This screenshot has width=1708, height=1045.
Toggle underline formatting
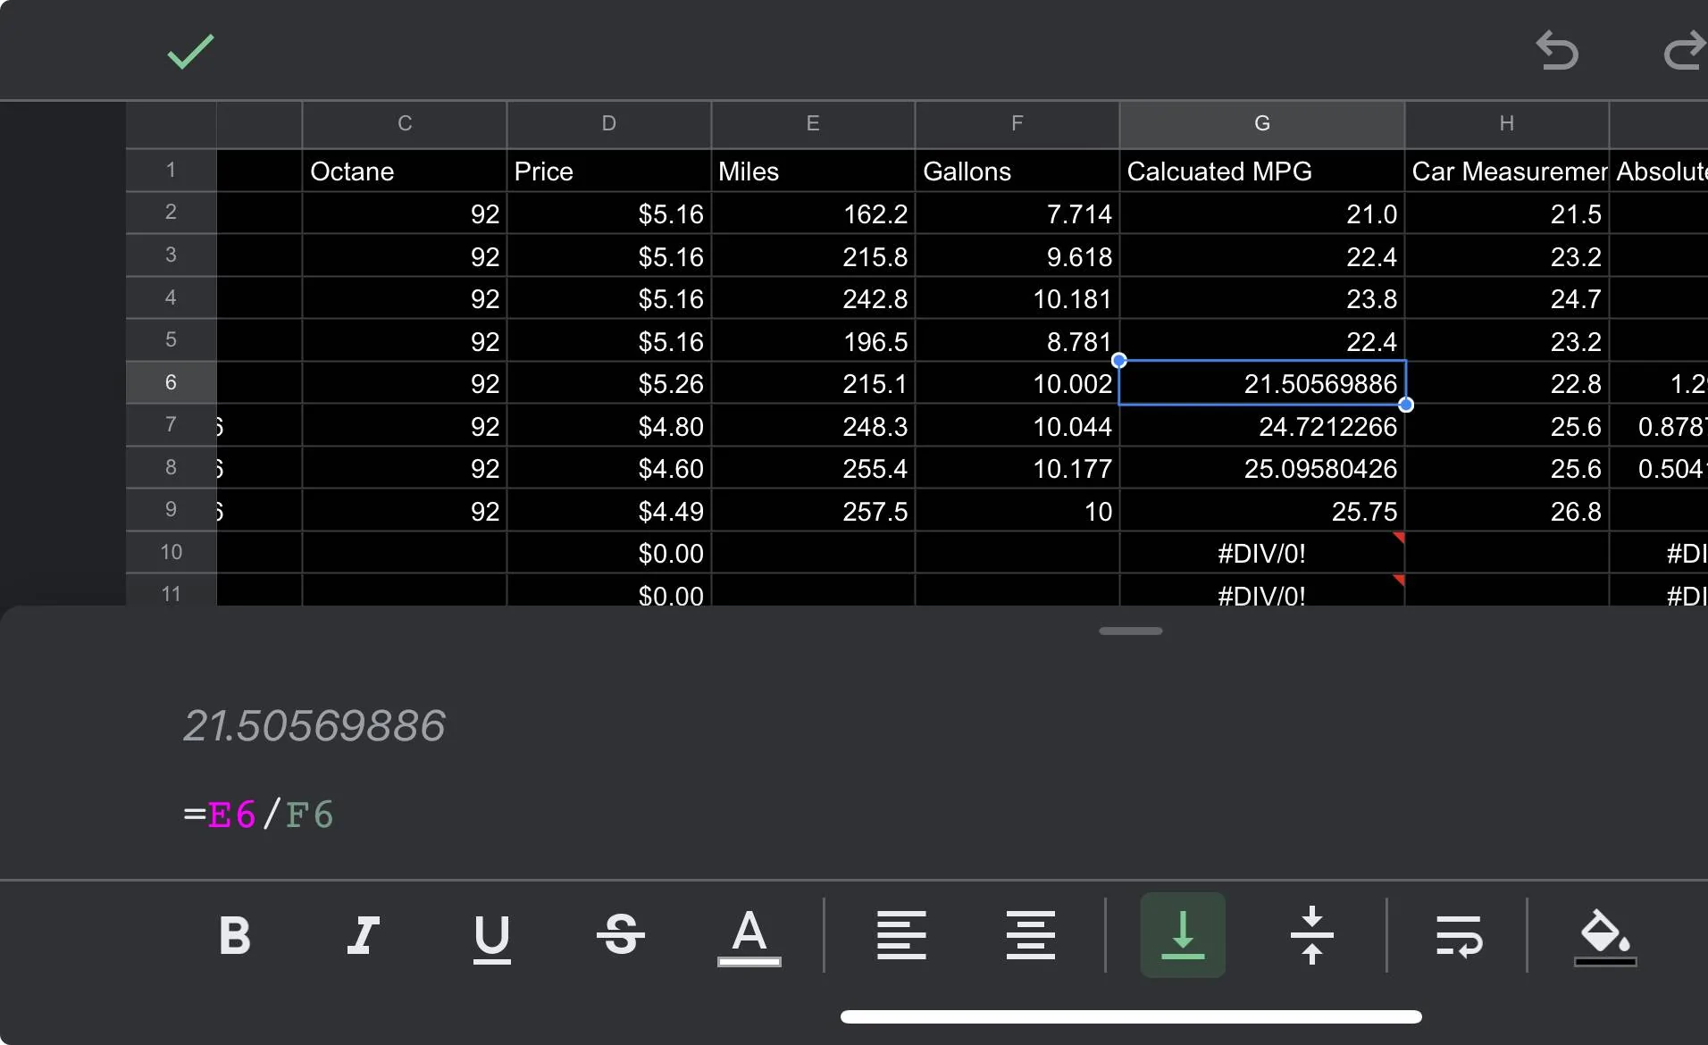point(491,936)
